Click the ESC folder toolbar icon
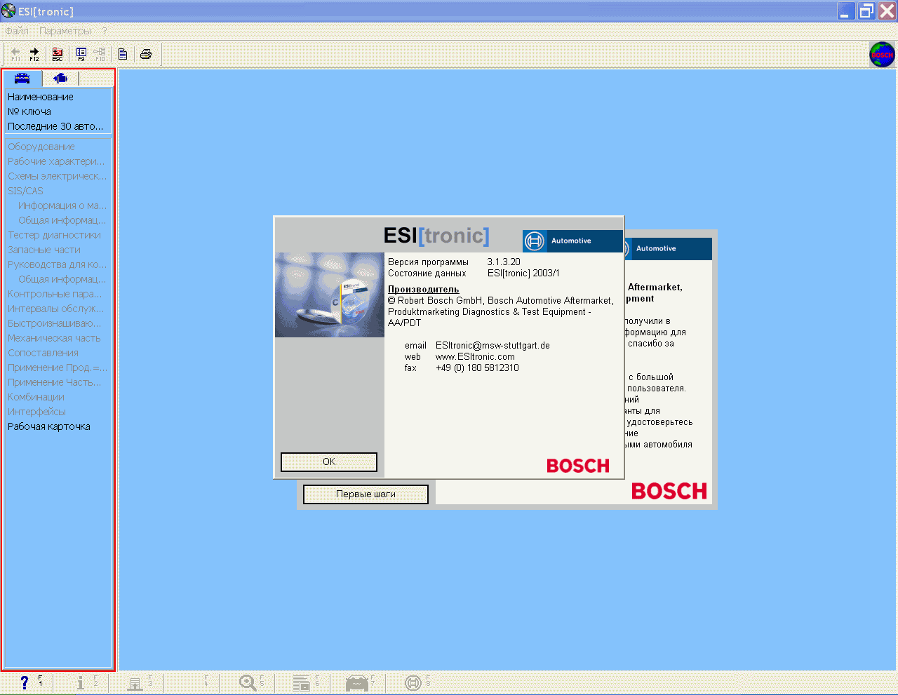This screenshot has width=898, height=695. 58,53
